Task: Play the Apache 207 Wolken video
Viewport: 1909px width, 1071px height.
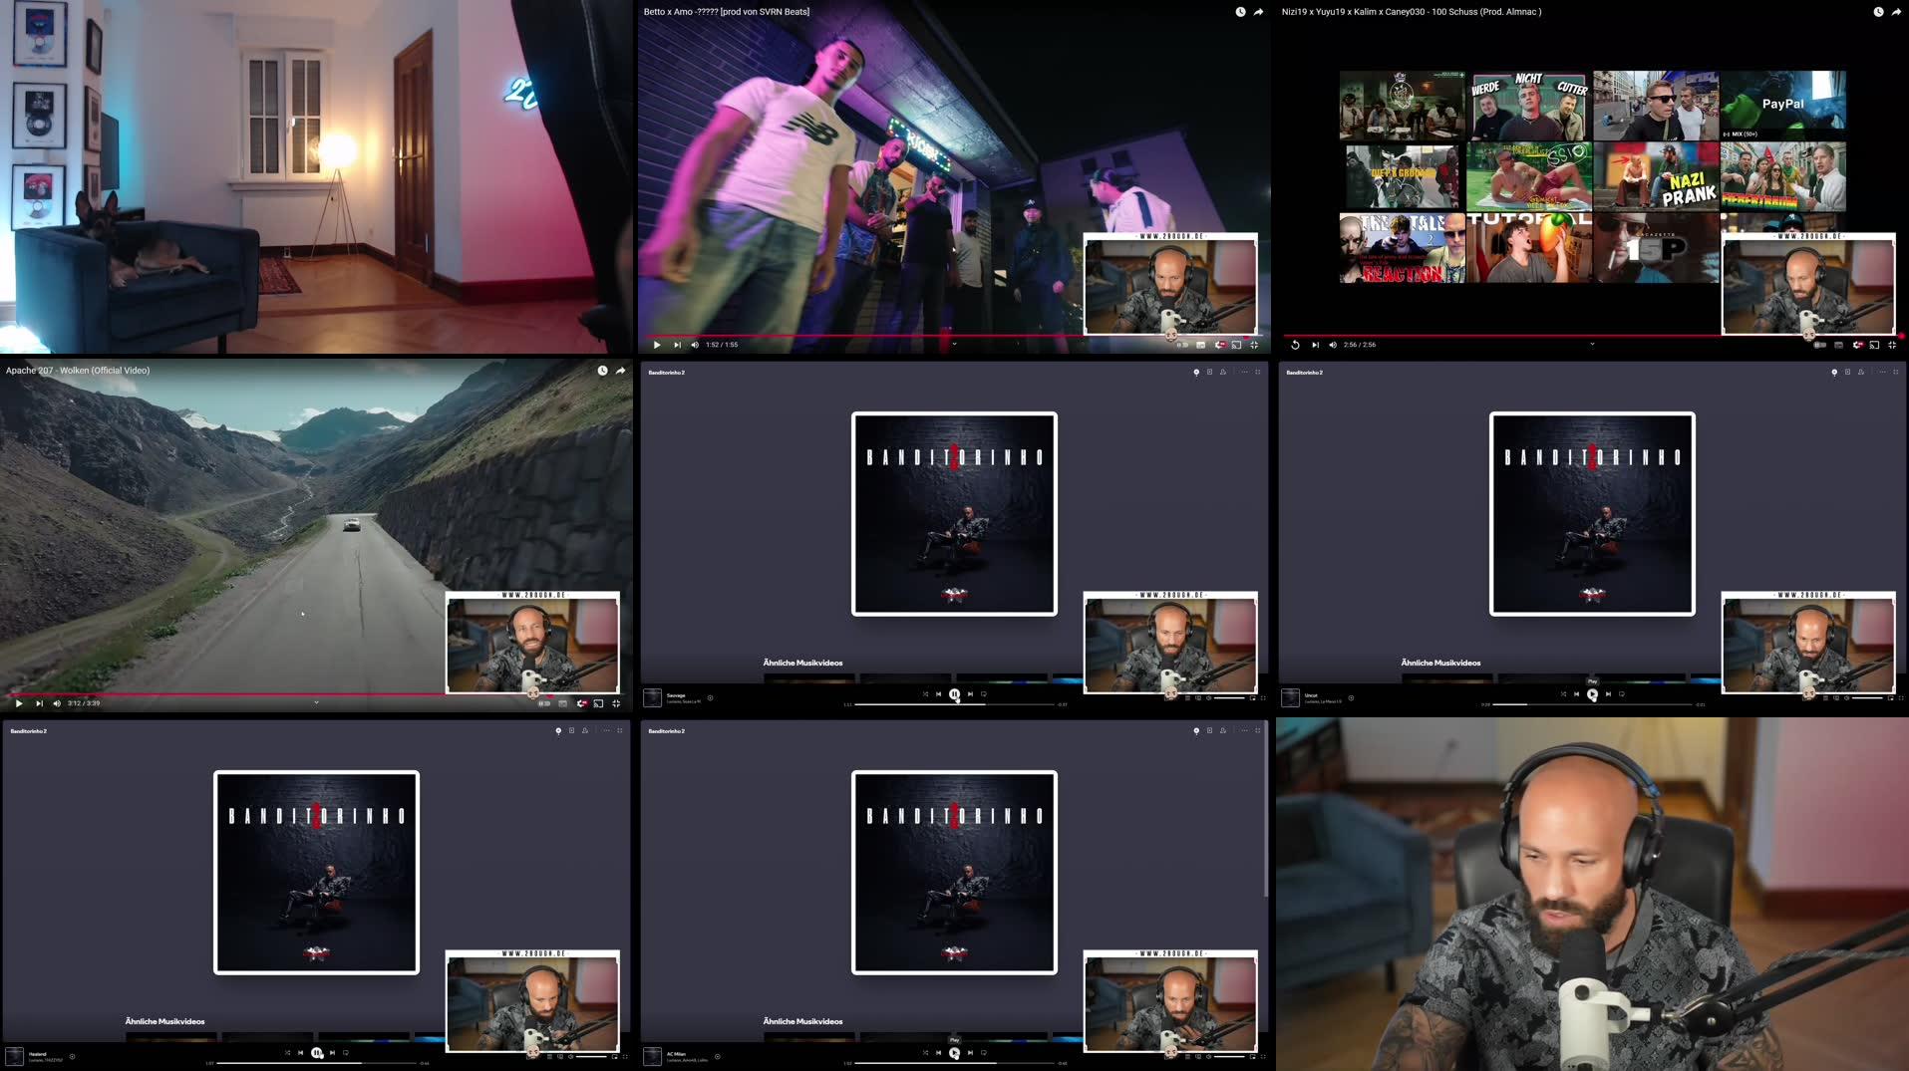Action: pos(19,703)
